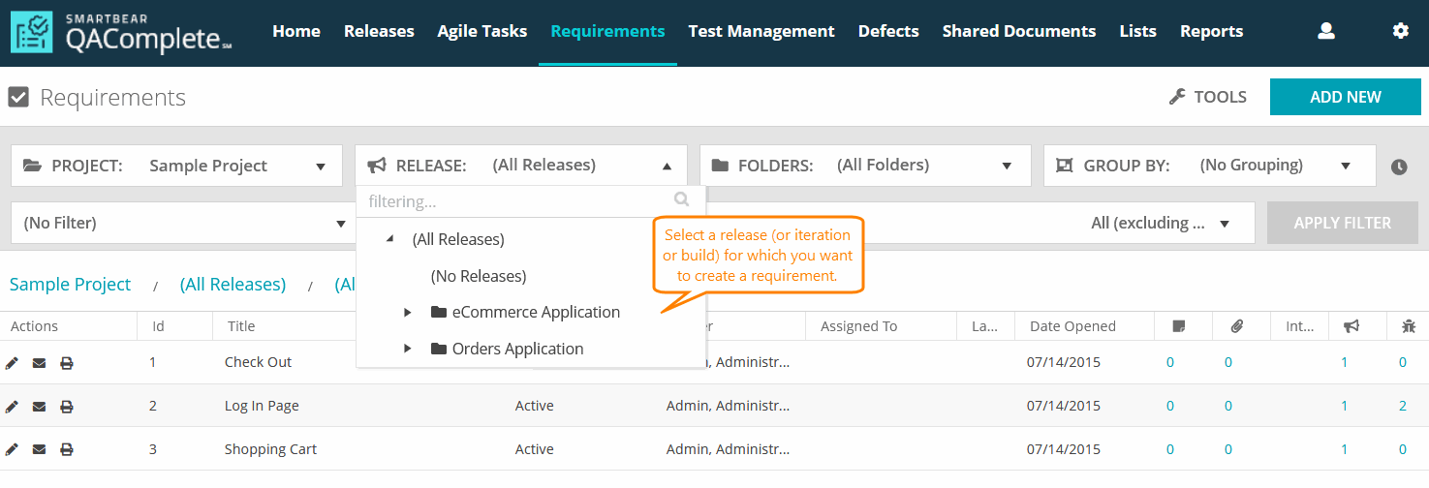Select (No Releases) in the release list
Viewport: 1429px width, 488px height.
pyautogui.click(x=479, y=276)
